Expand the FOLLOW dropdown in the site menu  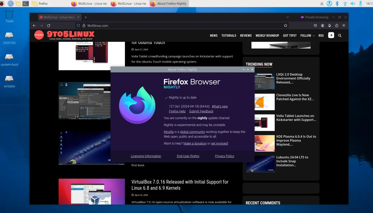[307, 35]
